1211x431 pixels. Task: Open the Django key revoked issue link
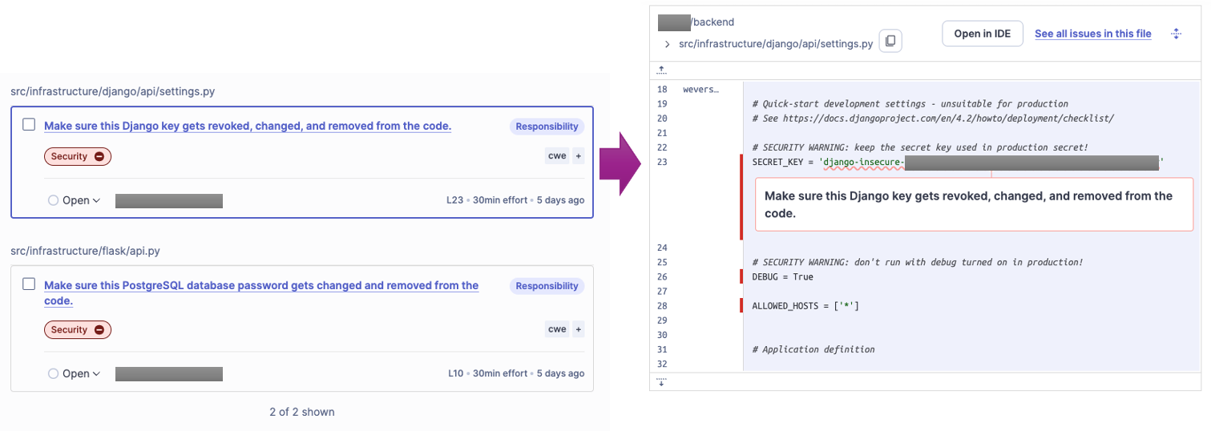coord(248,126)
